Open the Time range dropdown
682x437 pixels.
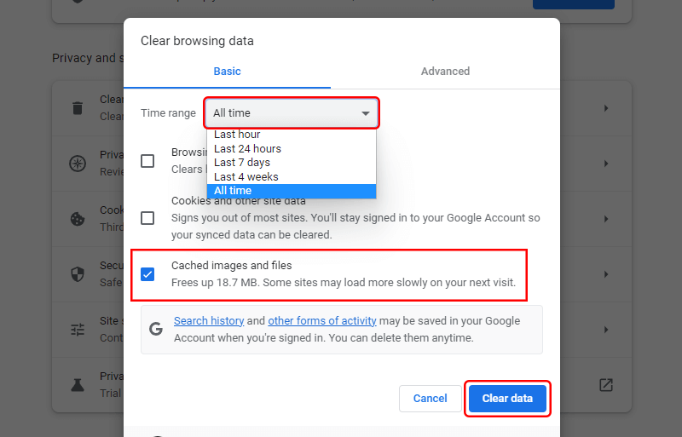(x=292, y=113)
